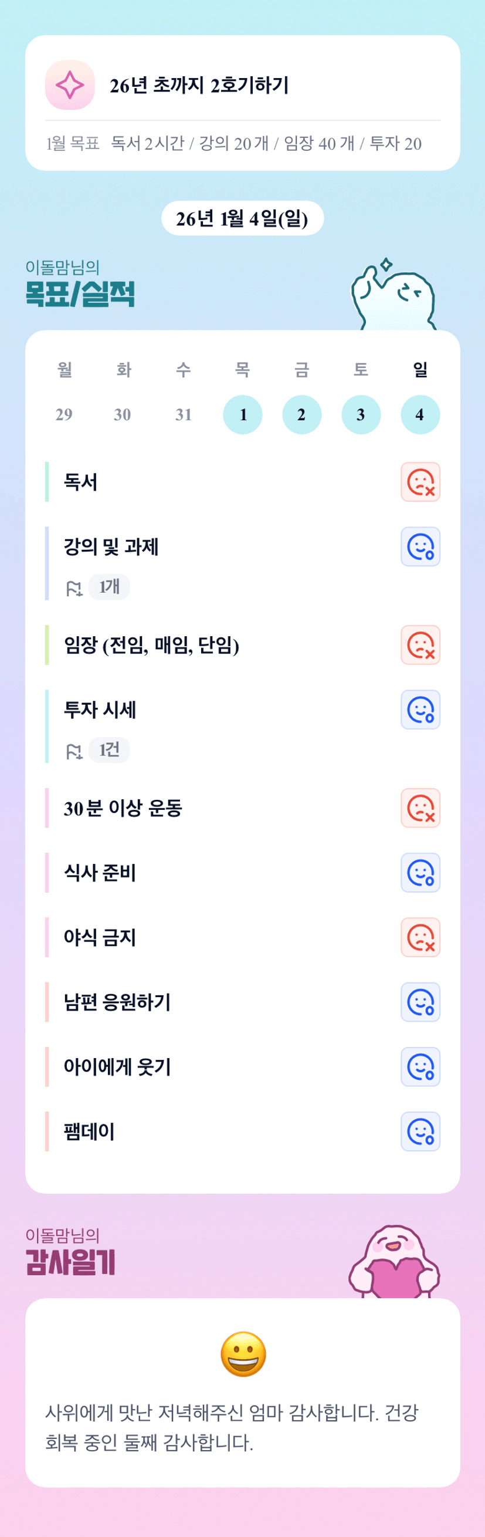This screenshot has width=485, height=1537.
Task: Click the flag icon beside 1건
Action: pyautogui.click(x=74, y=751)
